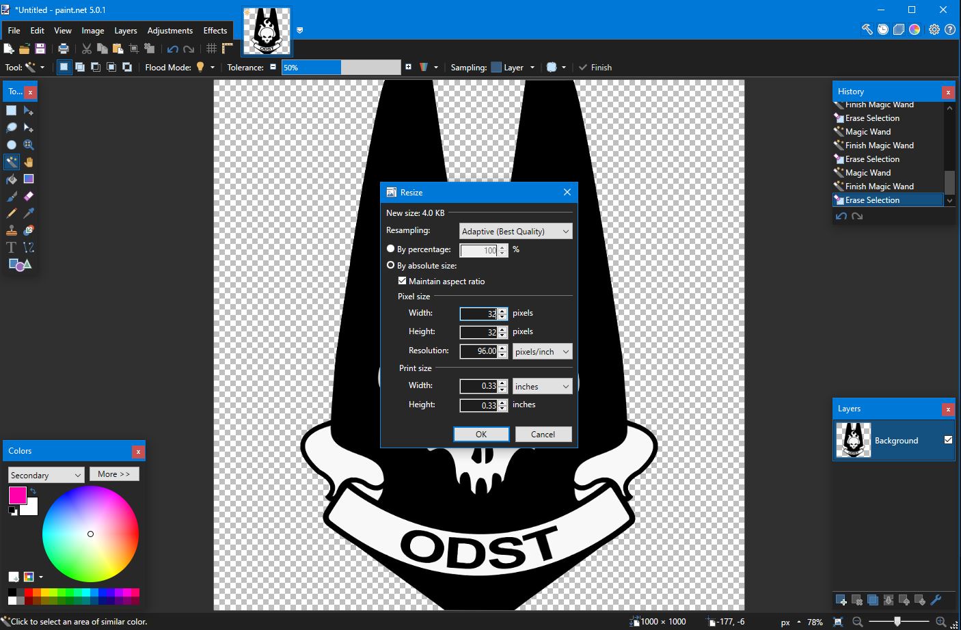961x630 pixels.
Task: Open the Resampling dropdown
Action: click(x=516, y=232)
